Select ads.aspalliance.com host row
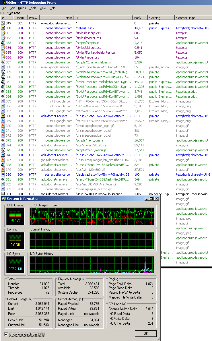 pos(59,175)
